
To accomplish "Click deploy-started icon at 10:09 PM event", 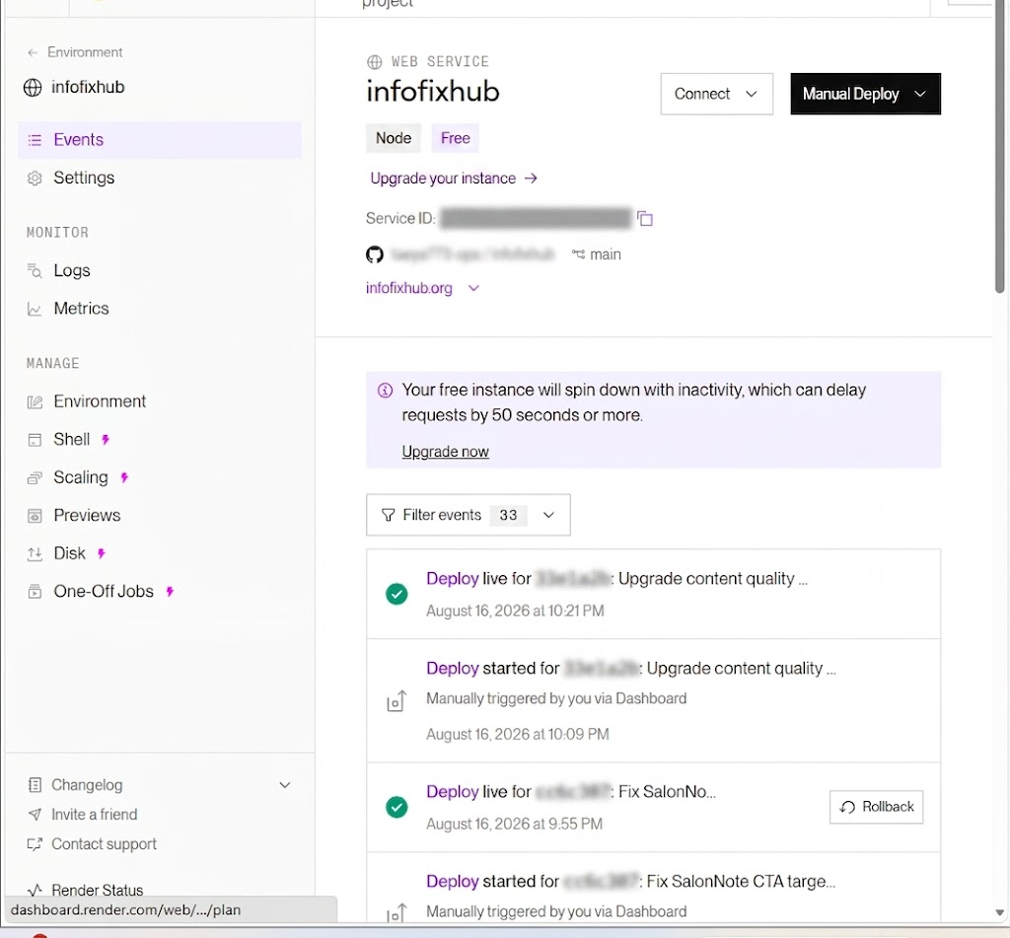I will (x=397, y=701).
